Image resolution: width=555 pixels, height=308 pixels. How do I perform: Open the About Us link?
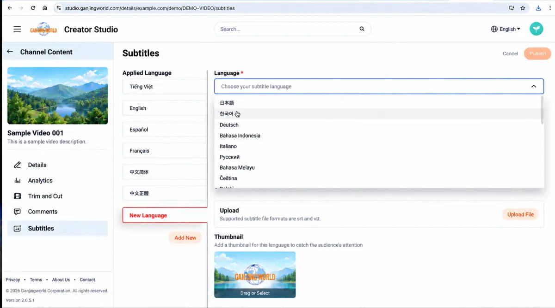(x=61, y=279)
